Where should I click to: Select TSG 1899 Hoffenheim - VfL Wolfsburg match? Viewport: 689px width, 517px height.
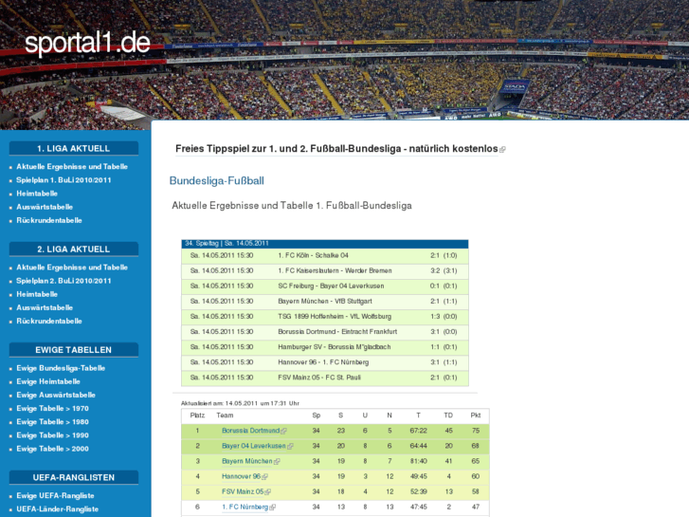(325, 317)
